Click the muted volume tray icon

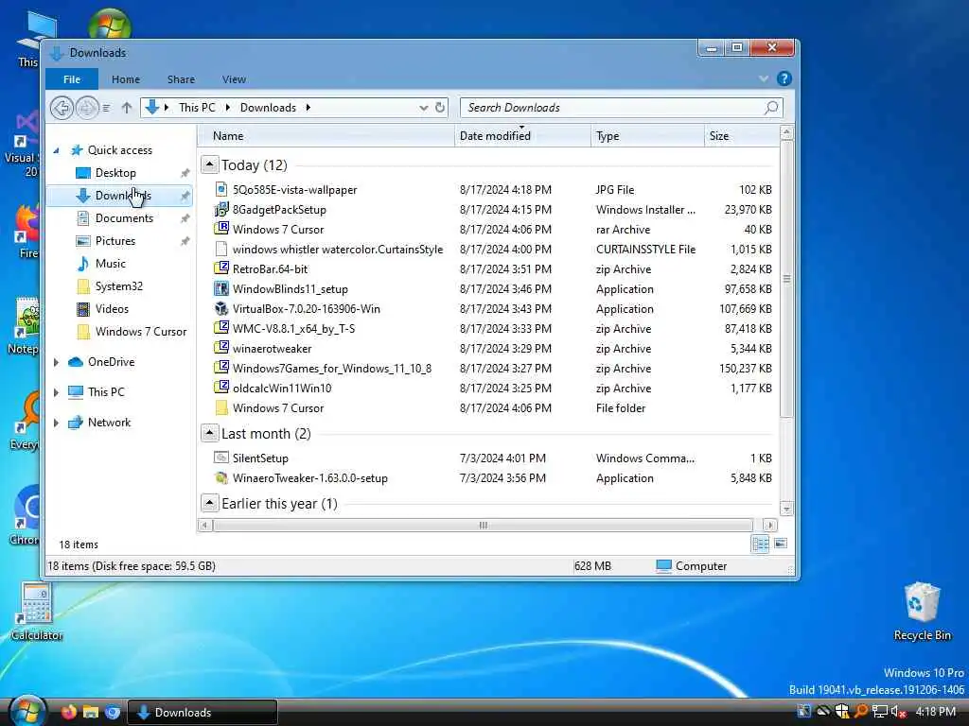[x=898, y=712]
